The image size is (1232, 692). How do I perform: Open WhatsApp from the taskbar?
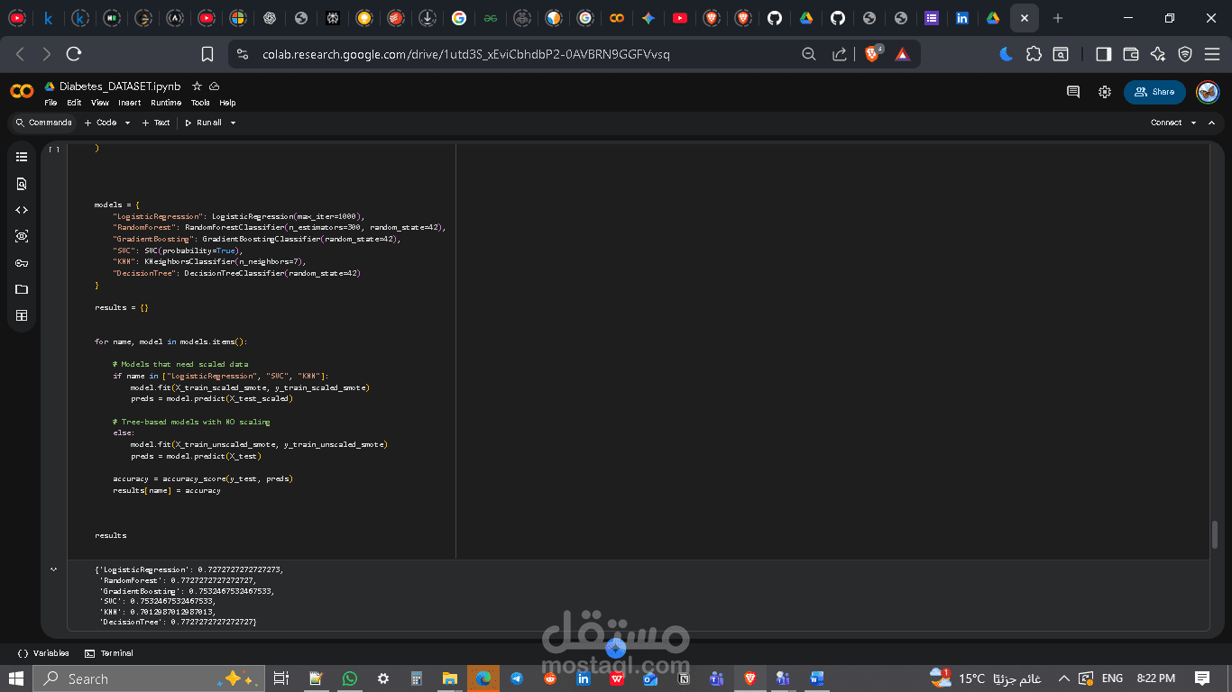point(350,678)
